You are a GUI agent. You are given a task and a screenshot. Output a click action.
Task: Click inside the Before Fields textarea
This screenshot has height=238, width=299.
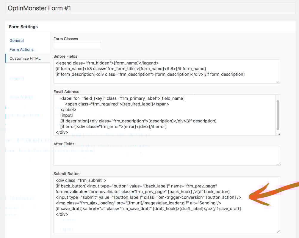(x=167, y=71)
